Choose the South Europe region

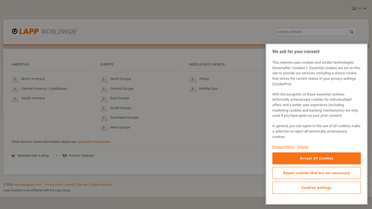pyautogui.click(x=121, y=108)
